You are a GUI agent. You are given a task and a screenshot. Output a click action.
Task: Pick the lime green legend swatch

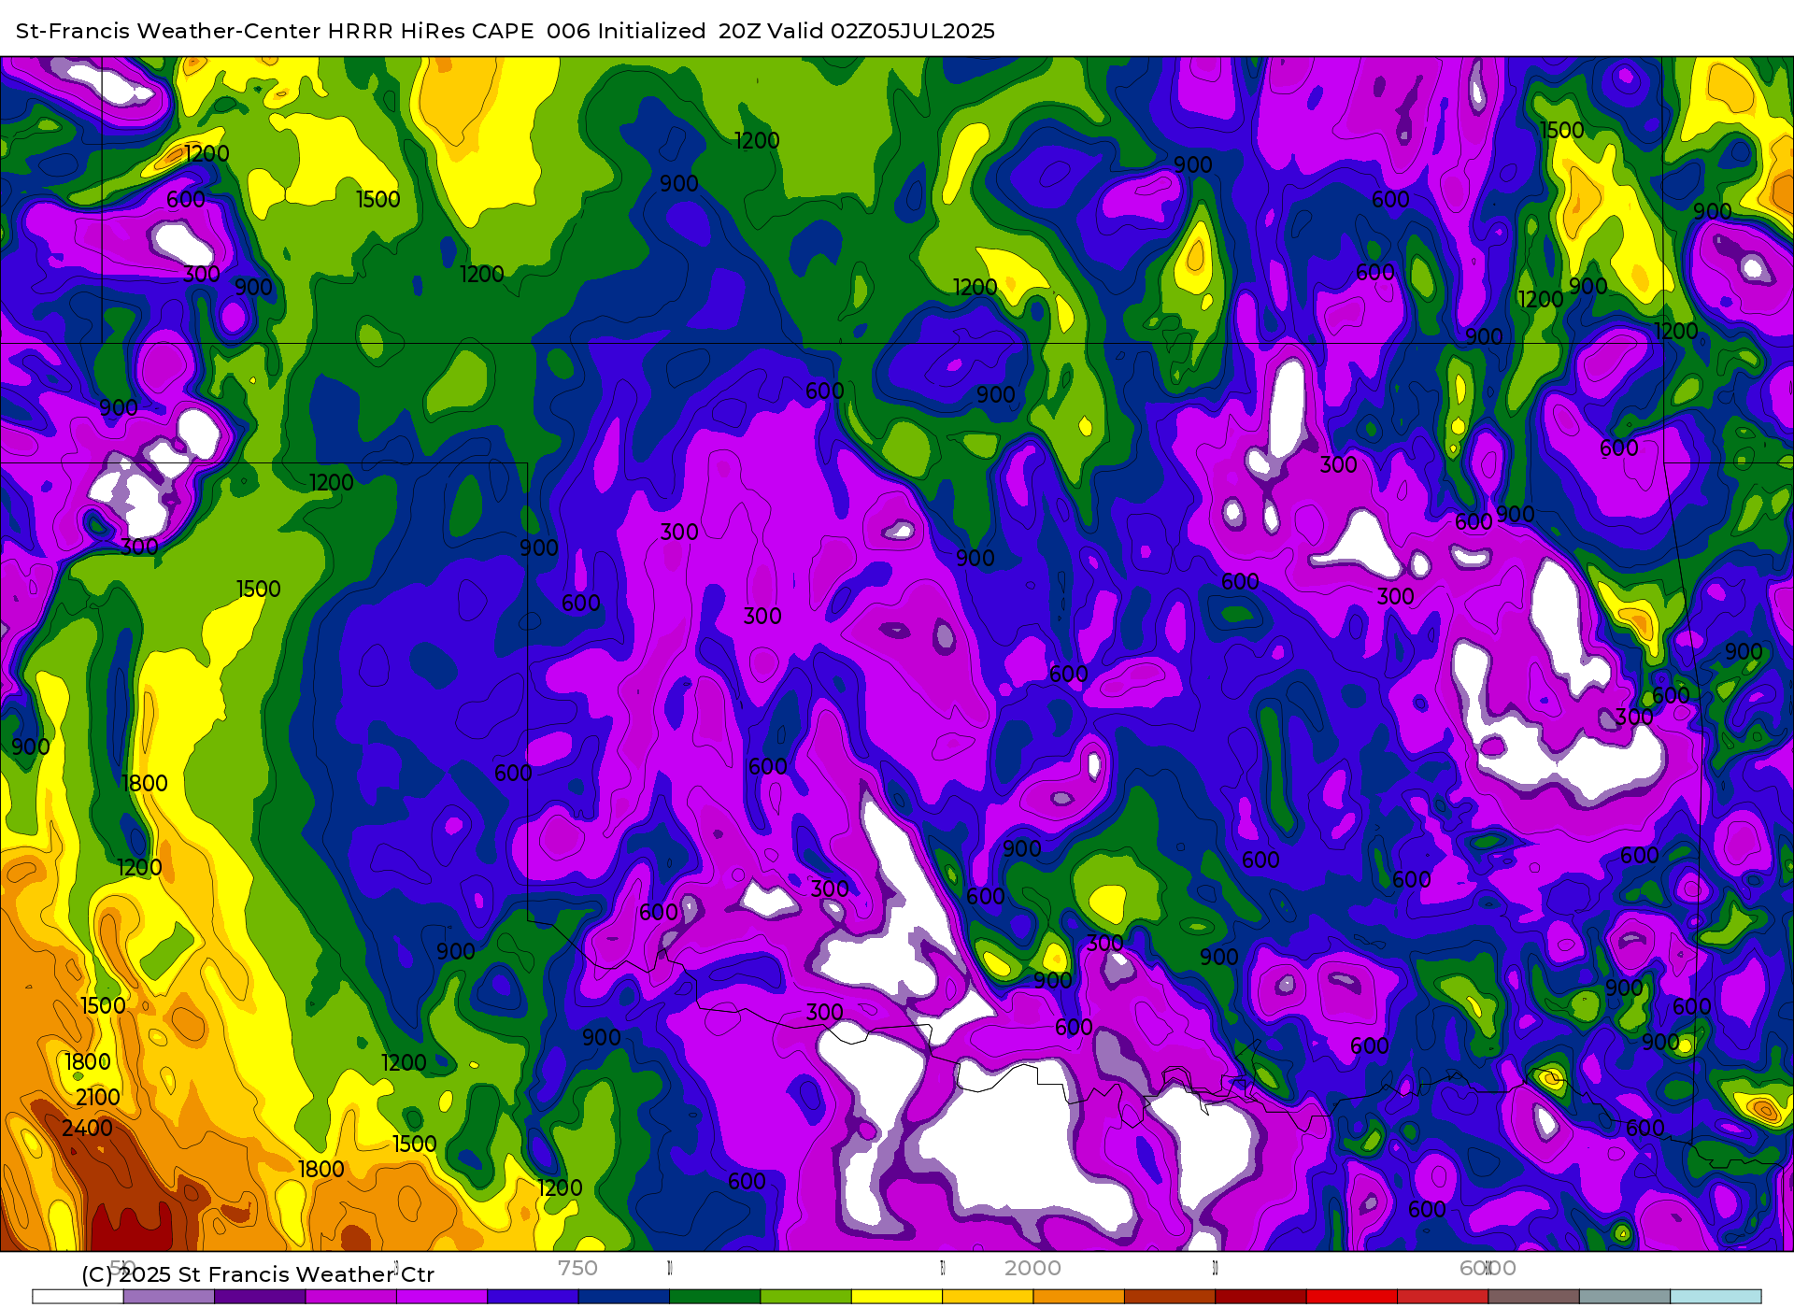(x=806, y=1297)
